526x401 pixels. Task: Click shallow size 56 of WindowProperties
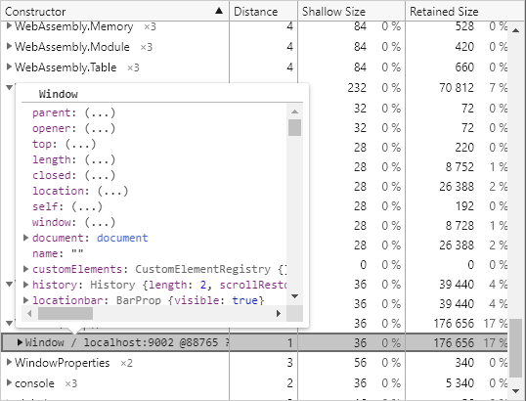click(360, 363)
